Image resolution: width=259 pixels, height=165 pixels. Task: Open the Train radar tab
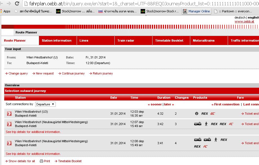(133, 40)
